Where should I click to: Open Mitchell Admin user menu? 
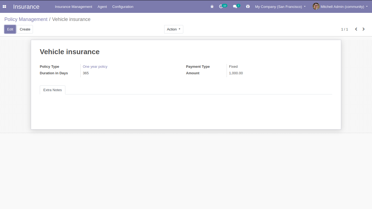point(340,7)
